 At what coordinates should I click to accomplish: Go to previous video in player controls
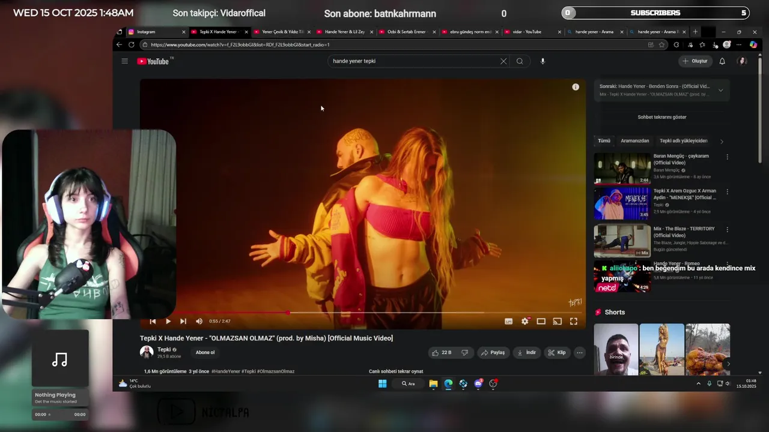153,322
